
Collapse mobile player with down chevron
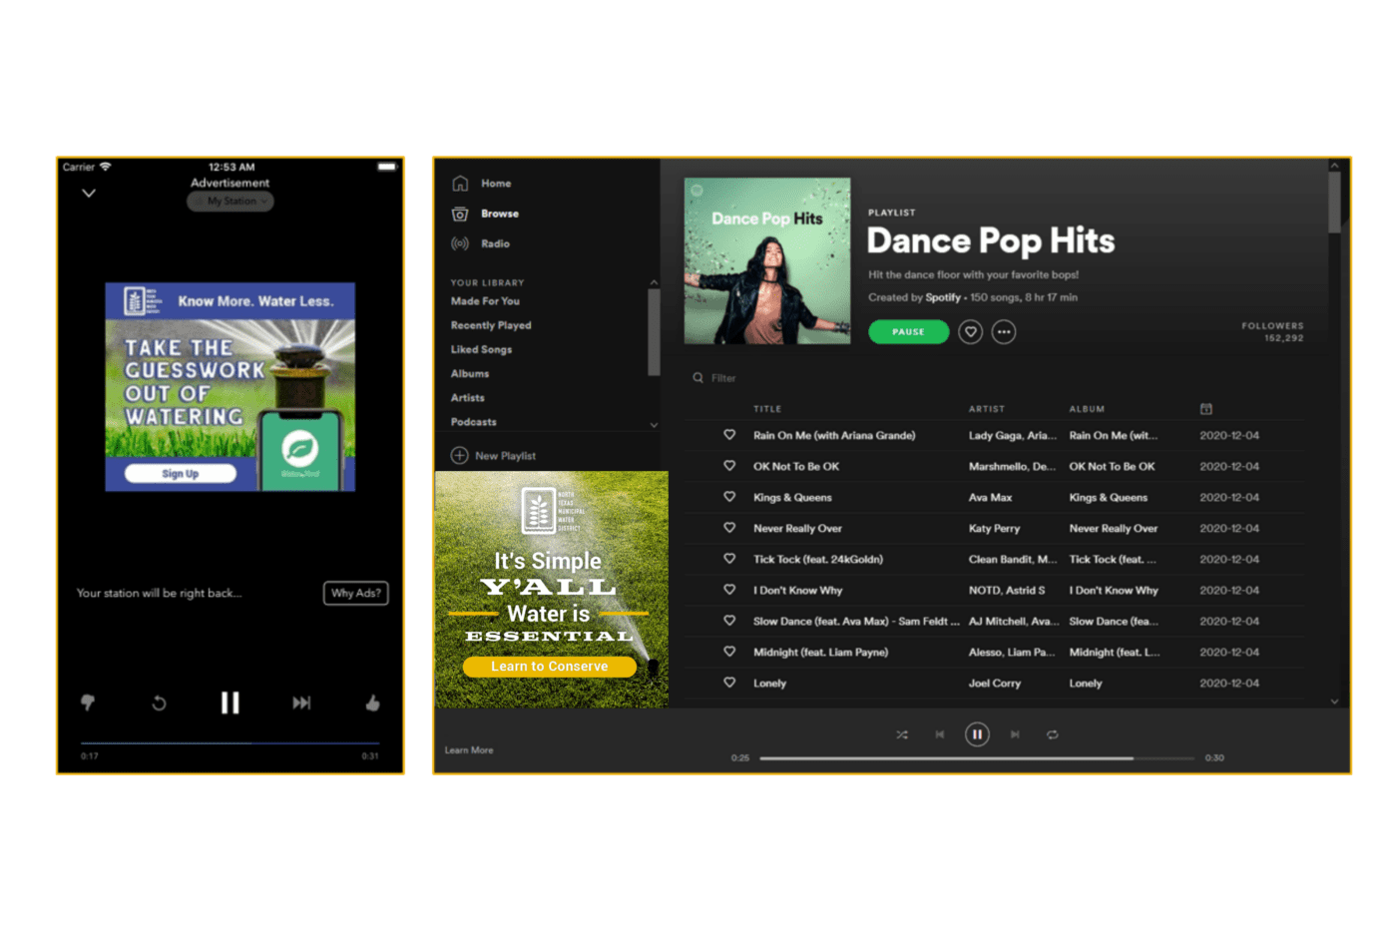(89, 194)
